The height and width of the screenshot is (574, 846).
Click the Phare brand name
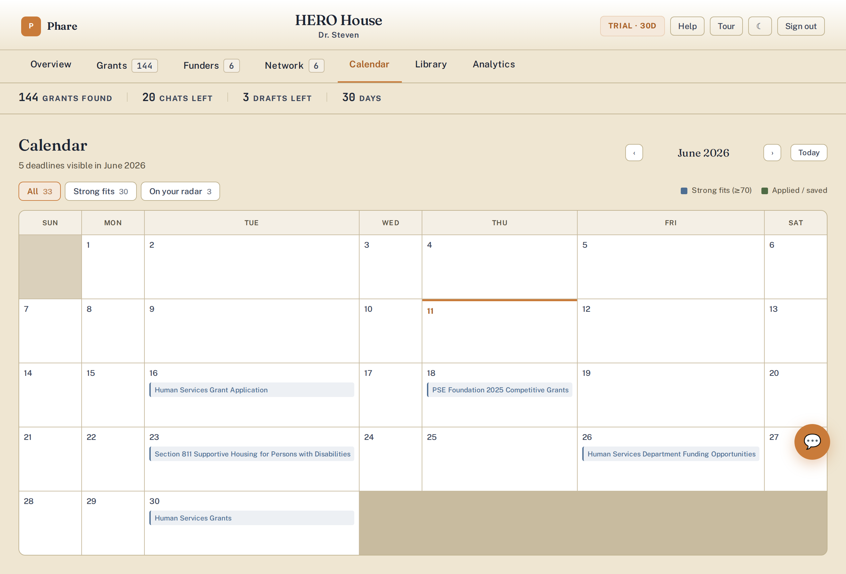click(x=62, y=26)
